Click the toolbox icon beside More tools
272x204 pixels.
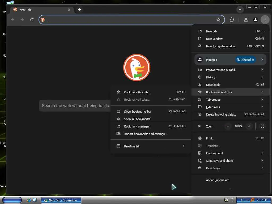click(x=200, y=168)
